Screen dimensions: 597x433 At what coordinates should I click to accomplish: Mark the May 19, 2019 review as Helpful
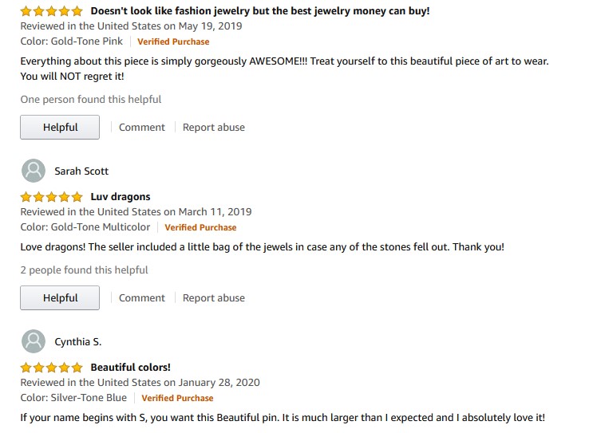click(60, 128)
